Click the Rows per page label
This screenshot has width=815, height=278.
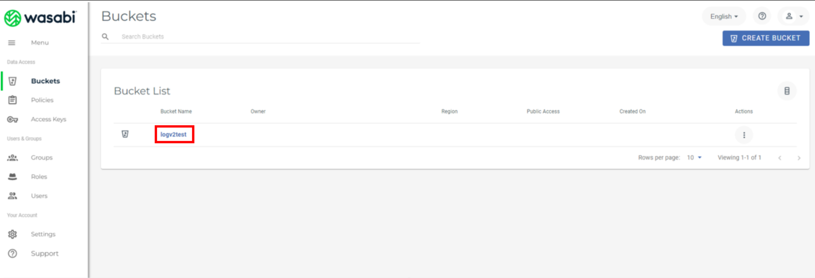(x=659, y=158)
